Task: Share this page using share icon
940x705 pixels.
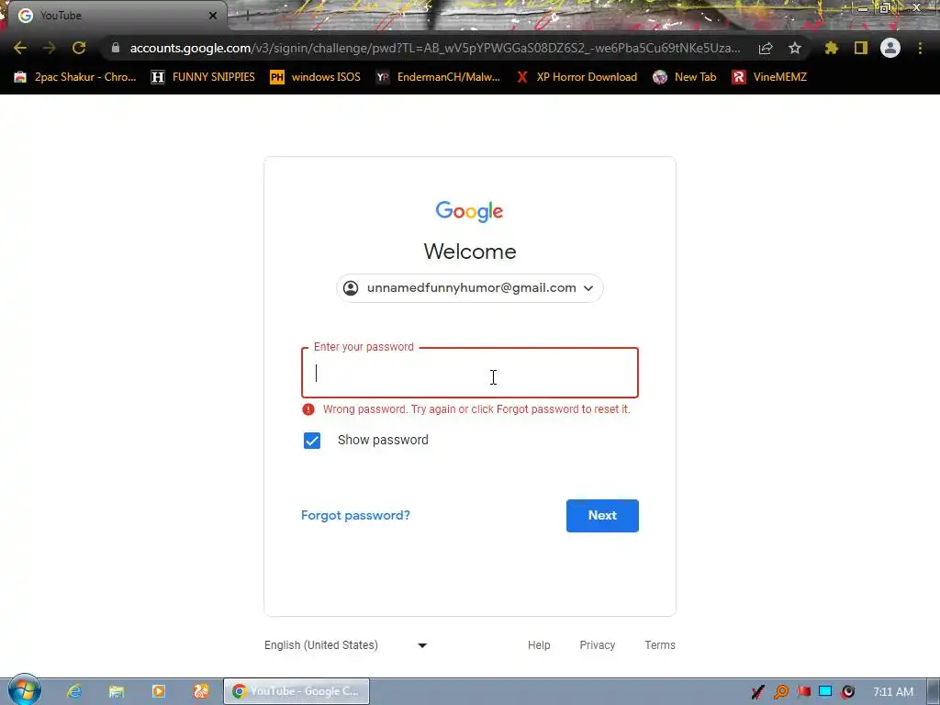Action: [766, 48]
